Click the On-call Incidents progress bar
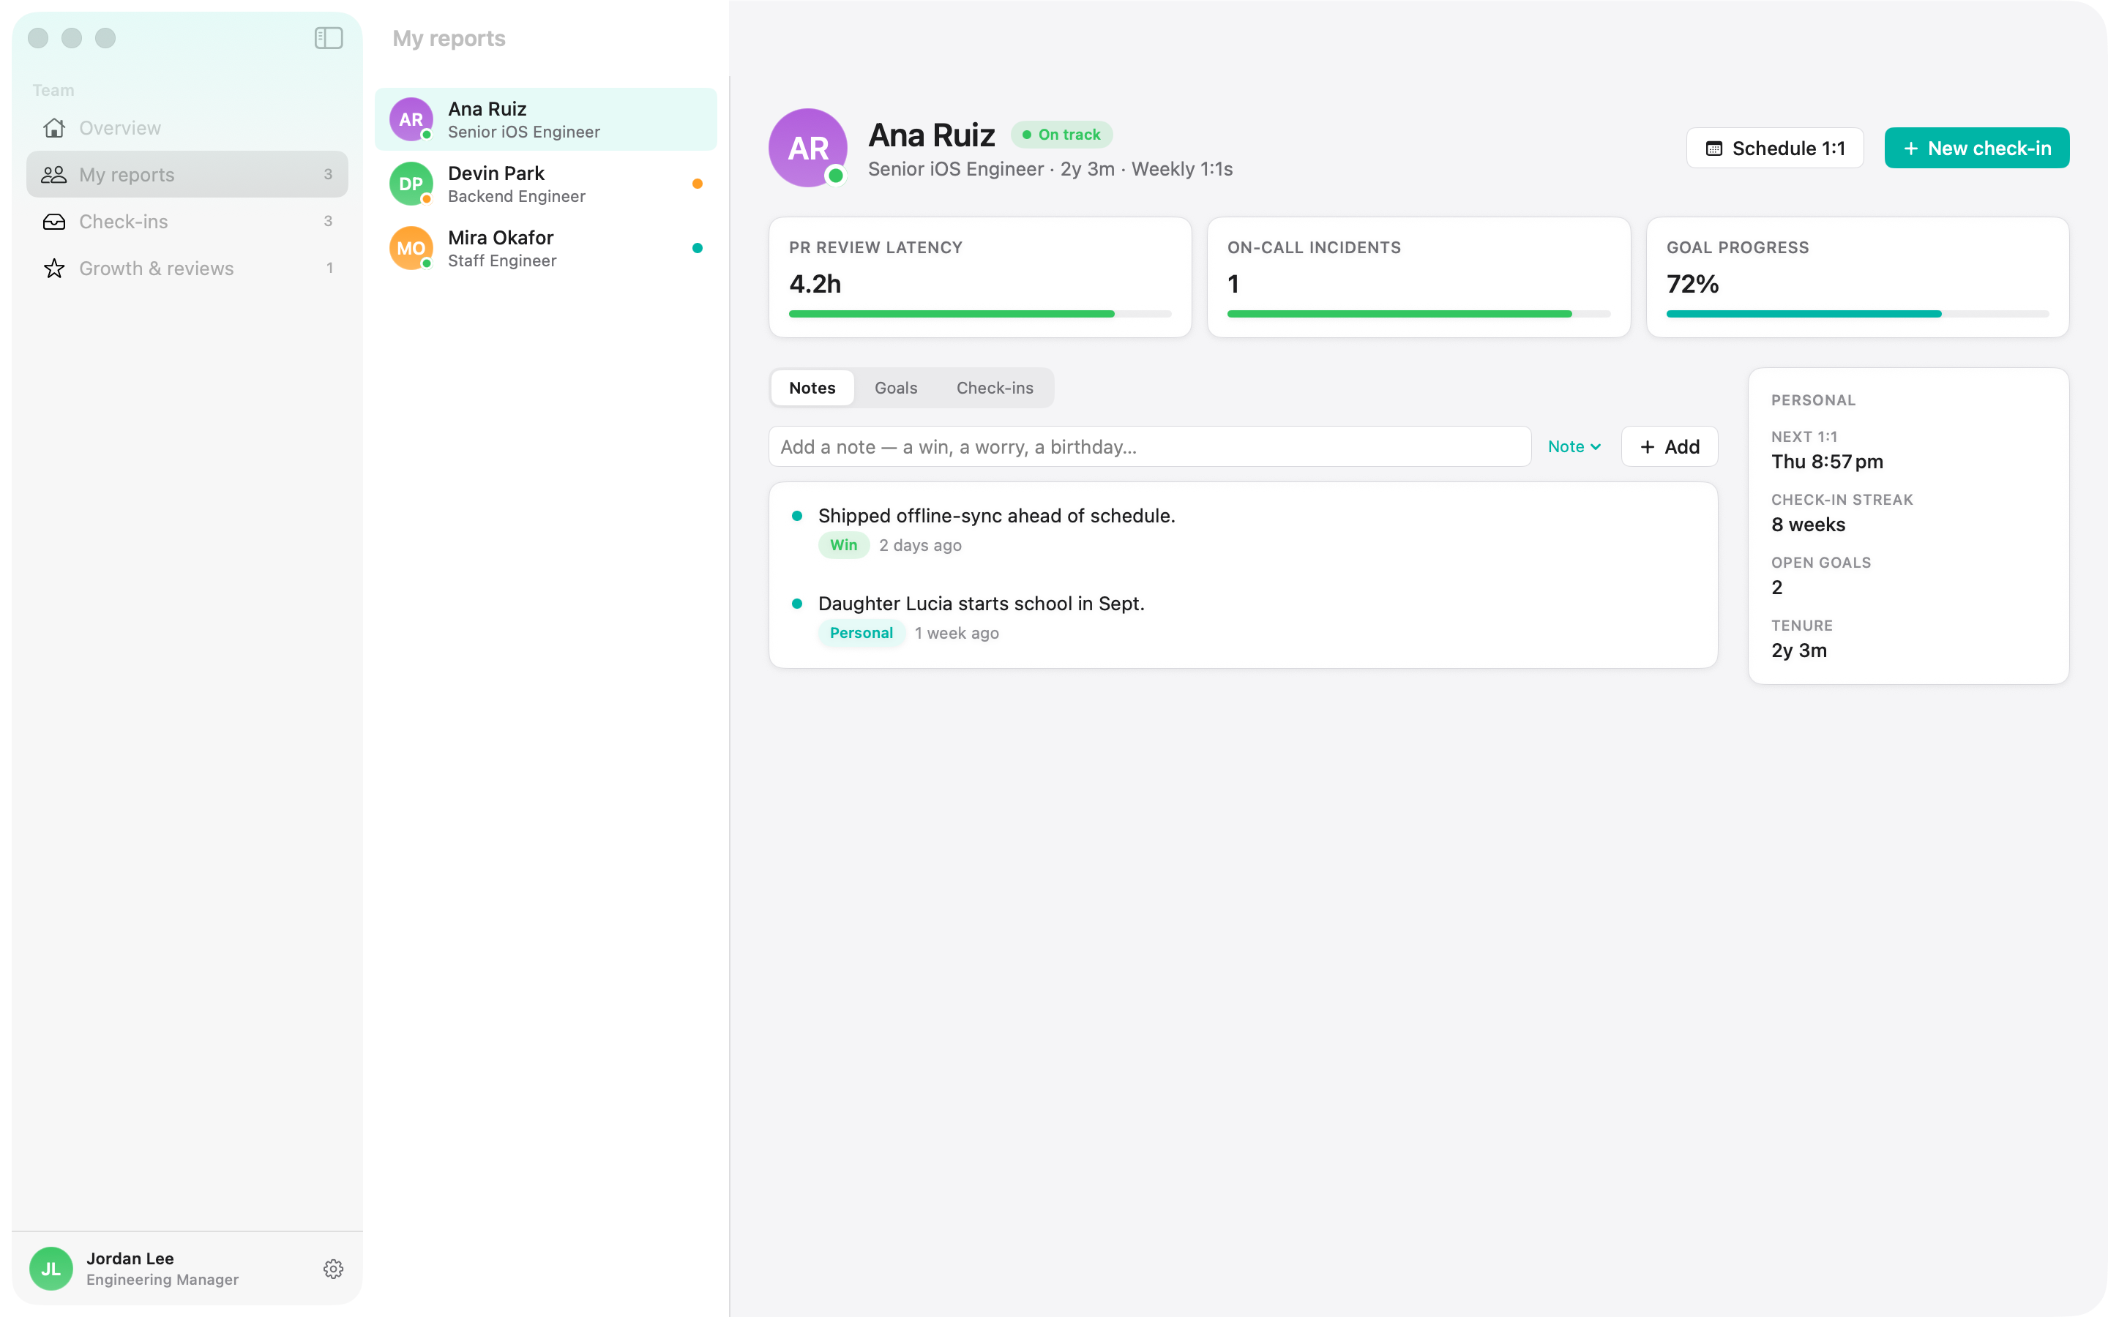Screen dimensions: 2108x1317 click(1418, 314)
